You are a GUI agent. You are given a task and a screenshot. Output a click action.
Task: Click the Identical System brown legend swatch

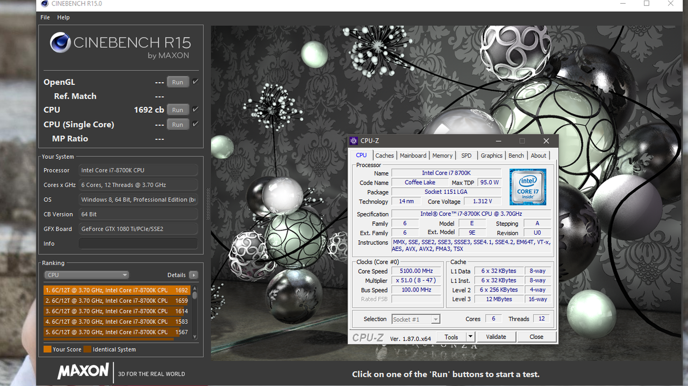click(x=88, y=349)
